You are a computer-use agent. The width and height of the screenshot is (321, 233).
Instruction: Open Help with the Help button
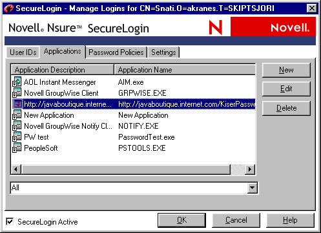coord(290,220)
